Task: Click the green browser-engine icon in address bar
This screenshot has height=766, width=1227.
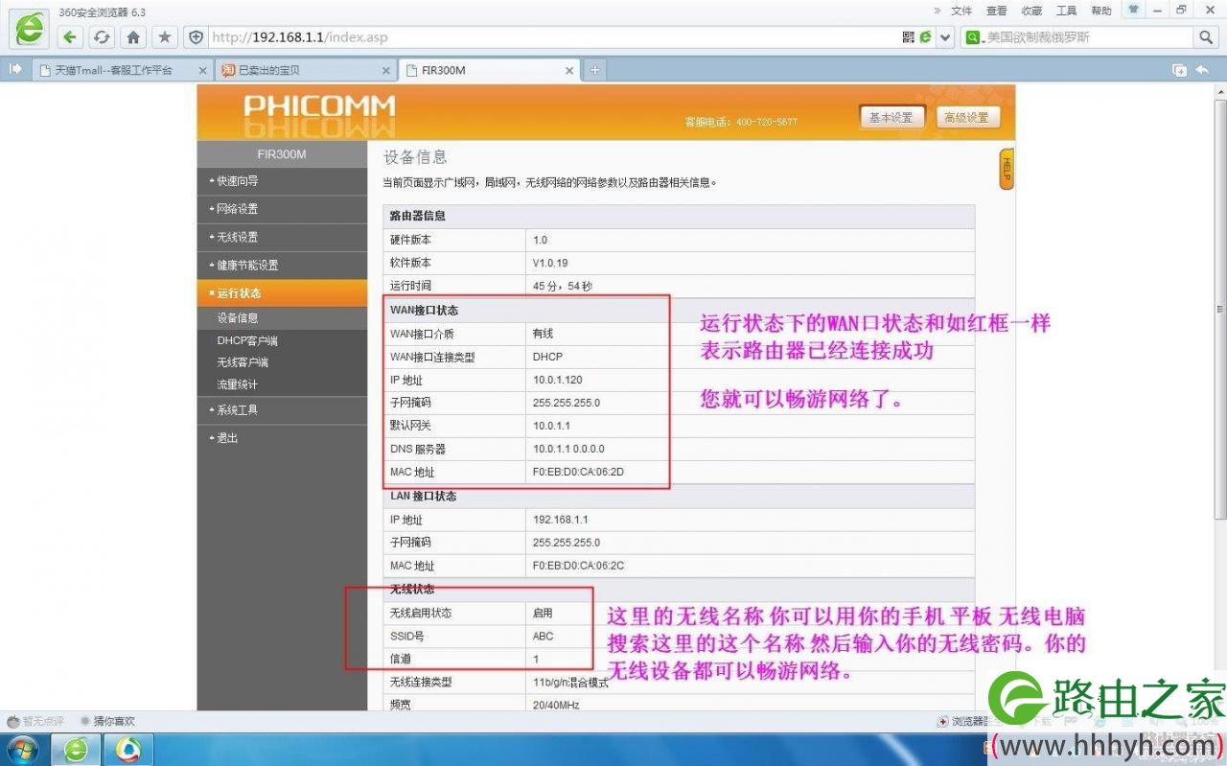Action: point(925,37)
